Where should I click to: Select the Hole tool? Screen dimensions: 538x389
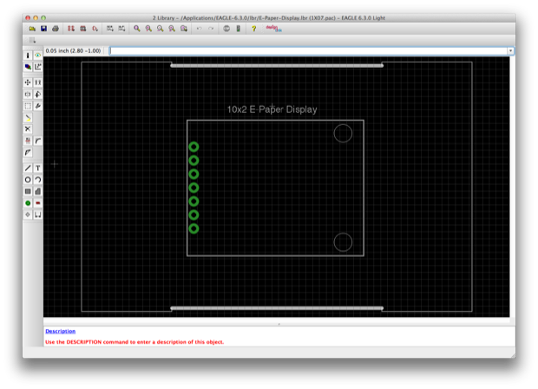coord(28,214)
